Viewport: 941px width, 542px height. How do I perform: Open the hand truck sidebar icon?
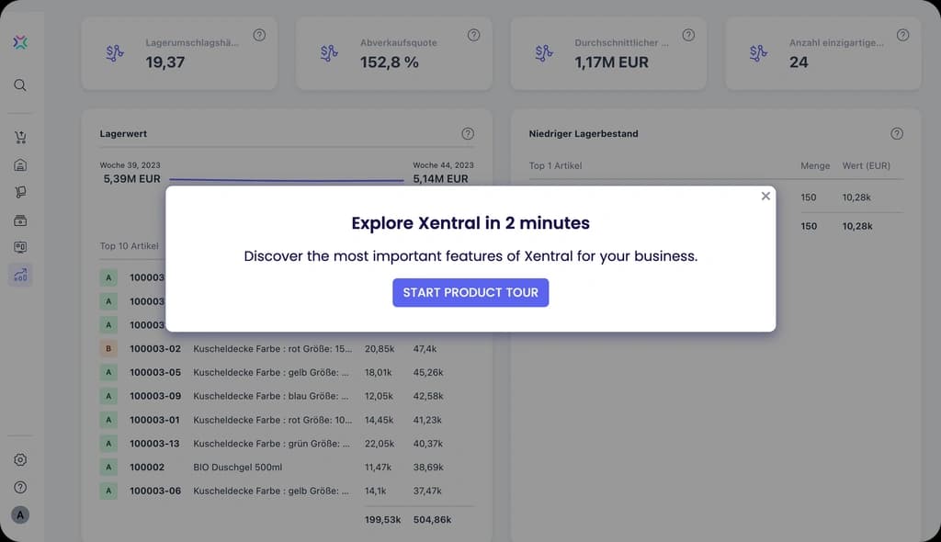tap(20, 192)
